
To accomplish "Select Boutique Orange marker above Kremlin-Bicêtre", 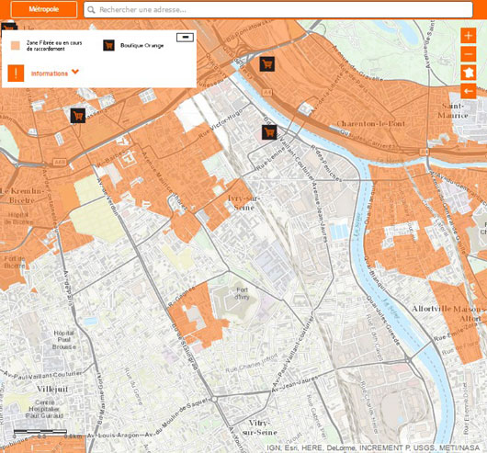I will [x=78, y=116].
